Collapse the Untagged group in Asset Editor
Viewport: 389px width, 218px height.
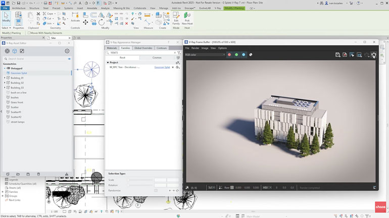pyautogui.click(x=5, y=68)
